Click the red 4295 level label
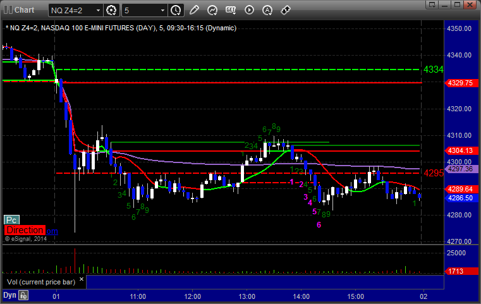The width and height of the screenshot is (481, 304). (x=434, y=173)
